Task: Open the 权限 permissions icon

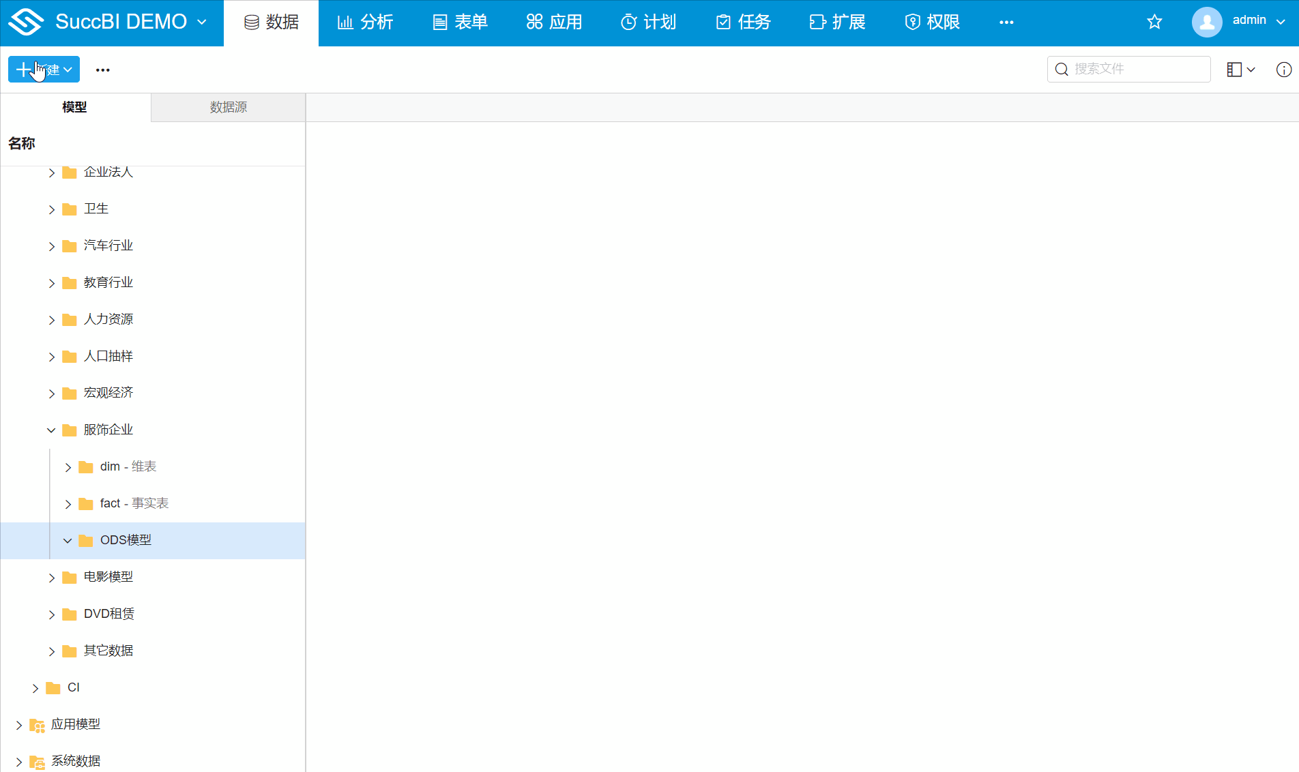Action: point(913,22)
